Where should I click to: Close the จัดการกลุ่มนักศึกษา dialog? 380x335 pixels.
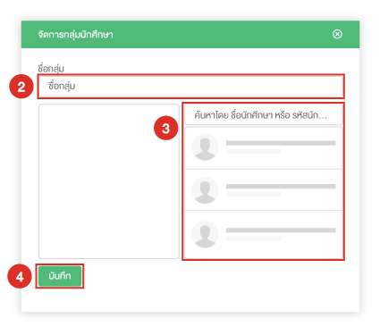coord(337,34)
